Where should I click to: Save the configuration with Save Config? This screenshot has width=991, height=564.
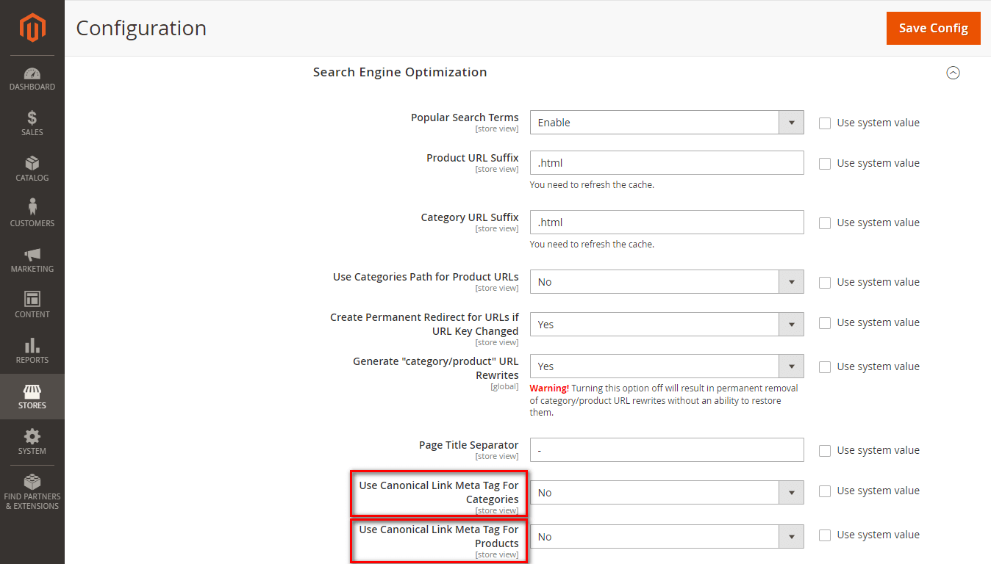[934, 28]
